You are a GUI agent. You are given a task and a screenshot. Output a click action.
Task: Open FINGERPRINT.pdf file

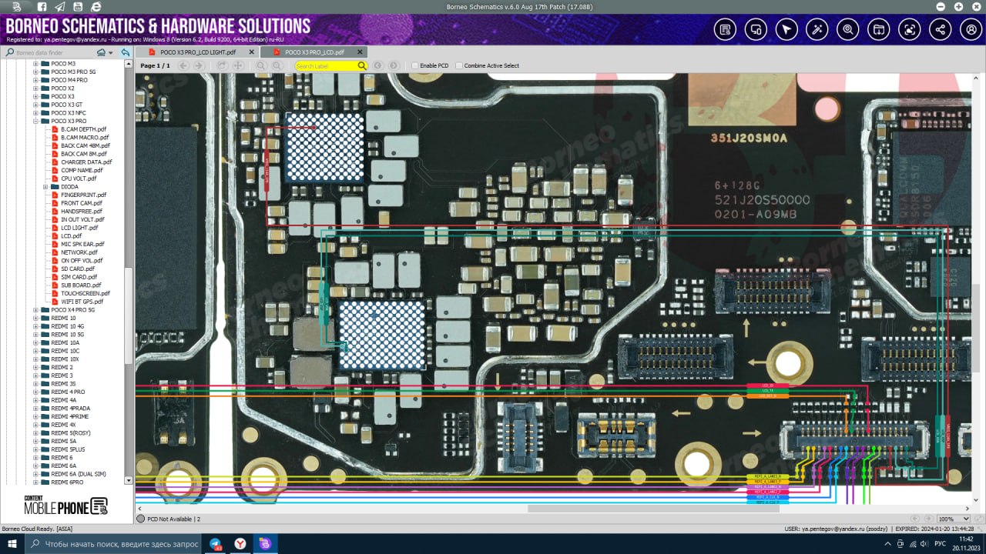coord(84,195)
